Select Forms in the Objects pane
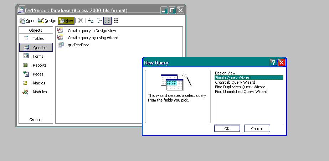 36,56
